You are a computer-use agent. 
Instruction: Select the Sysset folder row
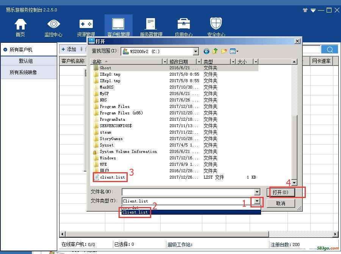tap(174, 145)
